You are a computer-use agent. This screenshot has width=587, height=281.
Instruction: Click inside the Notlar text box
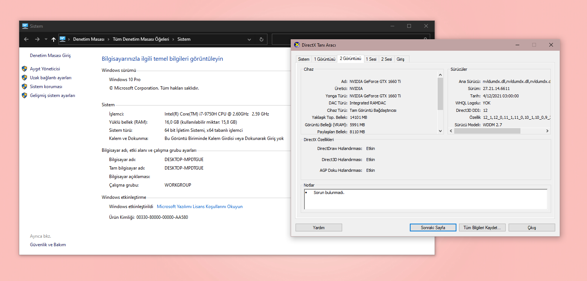click(426, 199)
